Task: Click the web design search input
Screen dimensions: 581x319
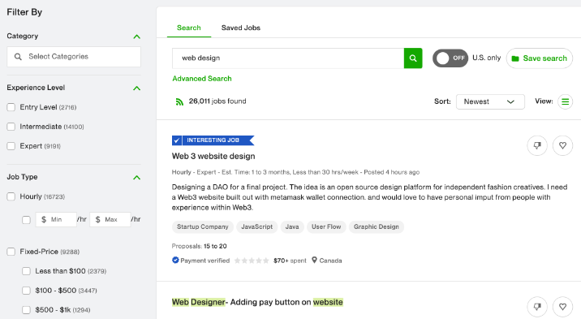Action: (x=288, y=58)
